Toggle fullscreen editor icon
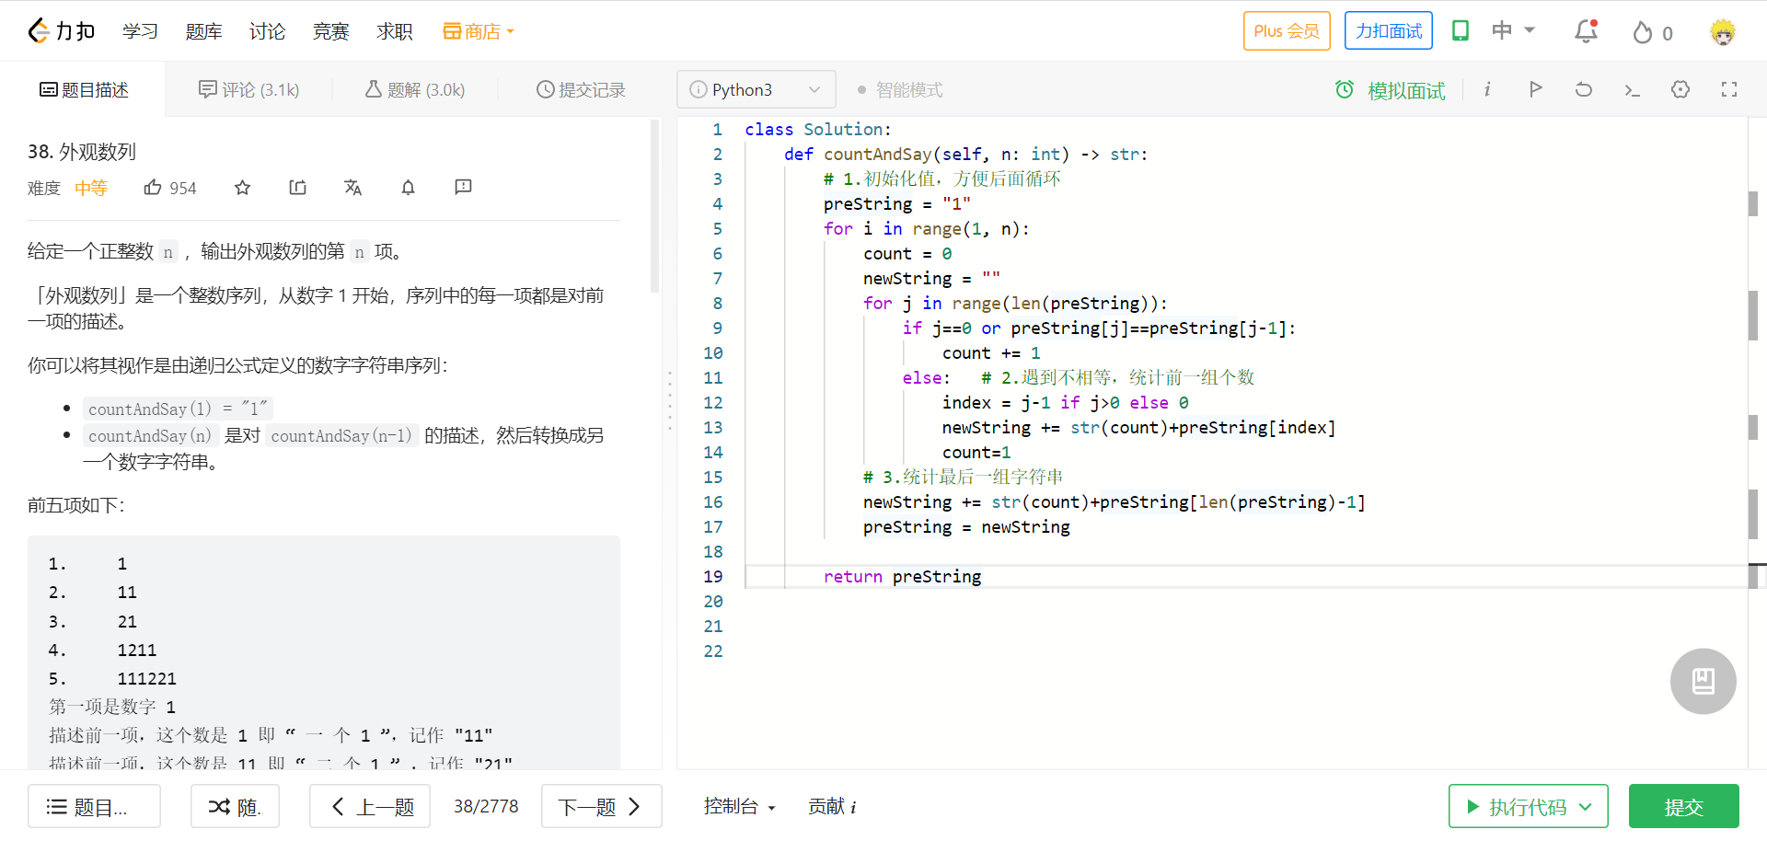 [x=1729, y=89]
